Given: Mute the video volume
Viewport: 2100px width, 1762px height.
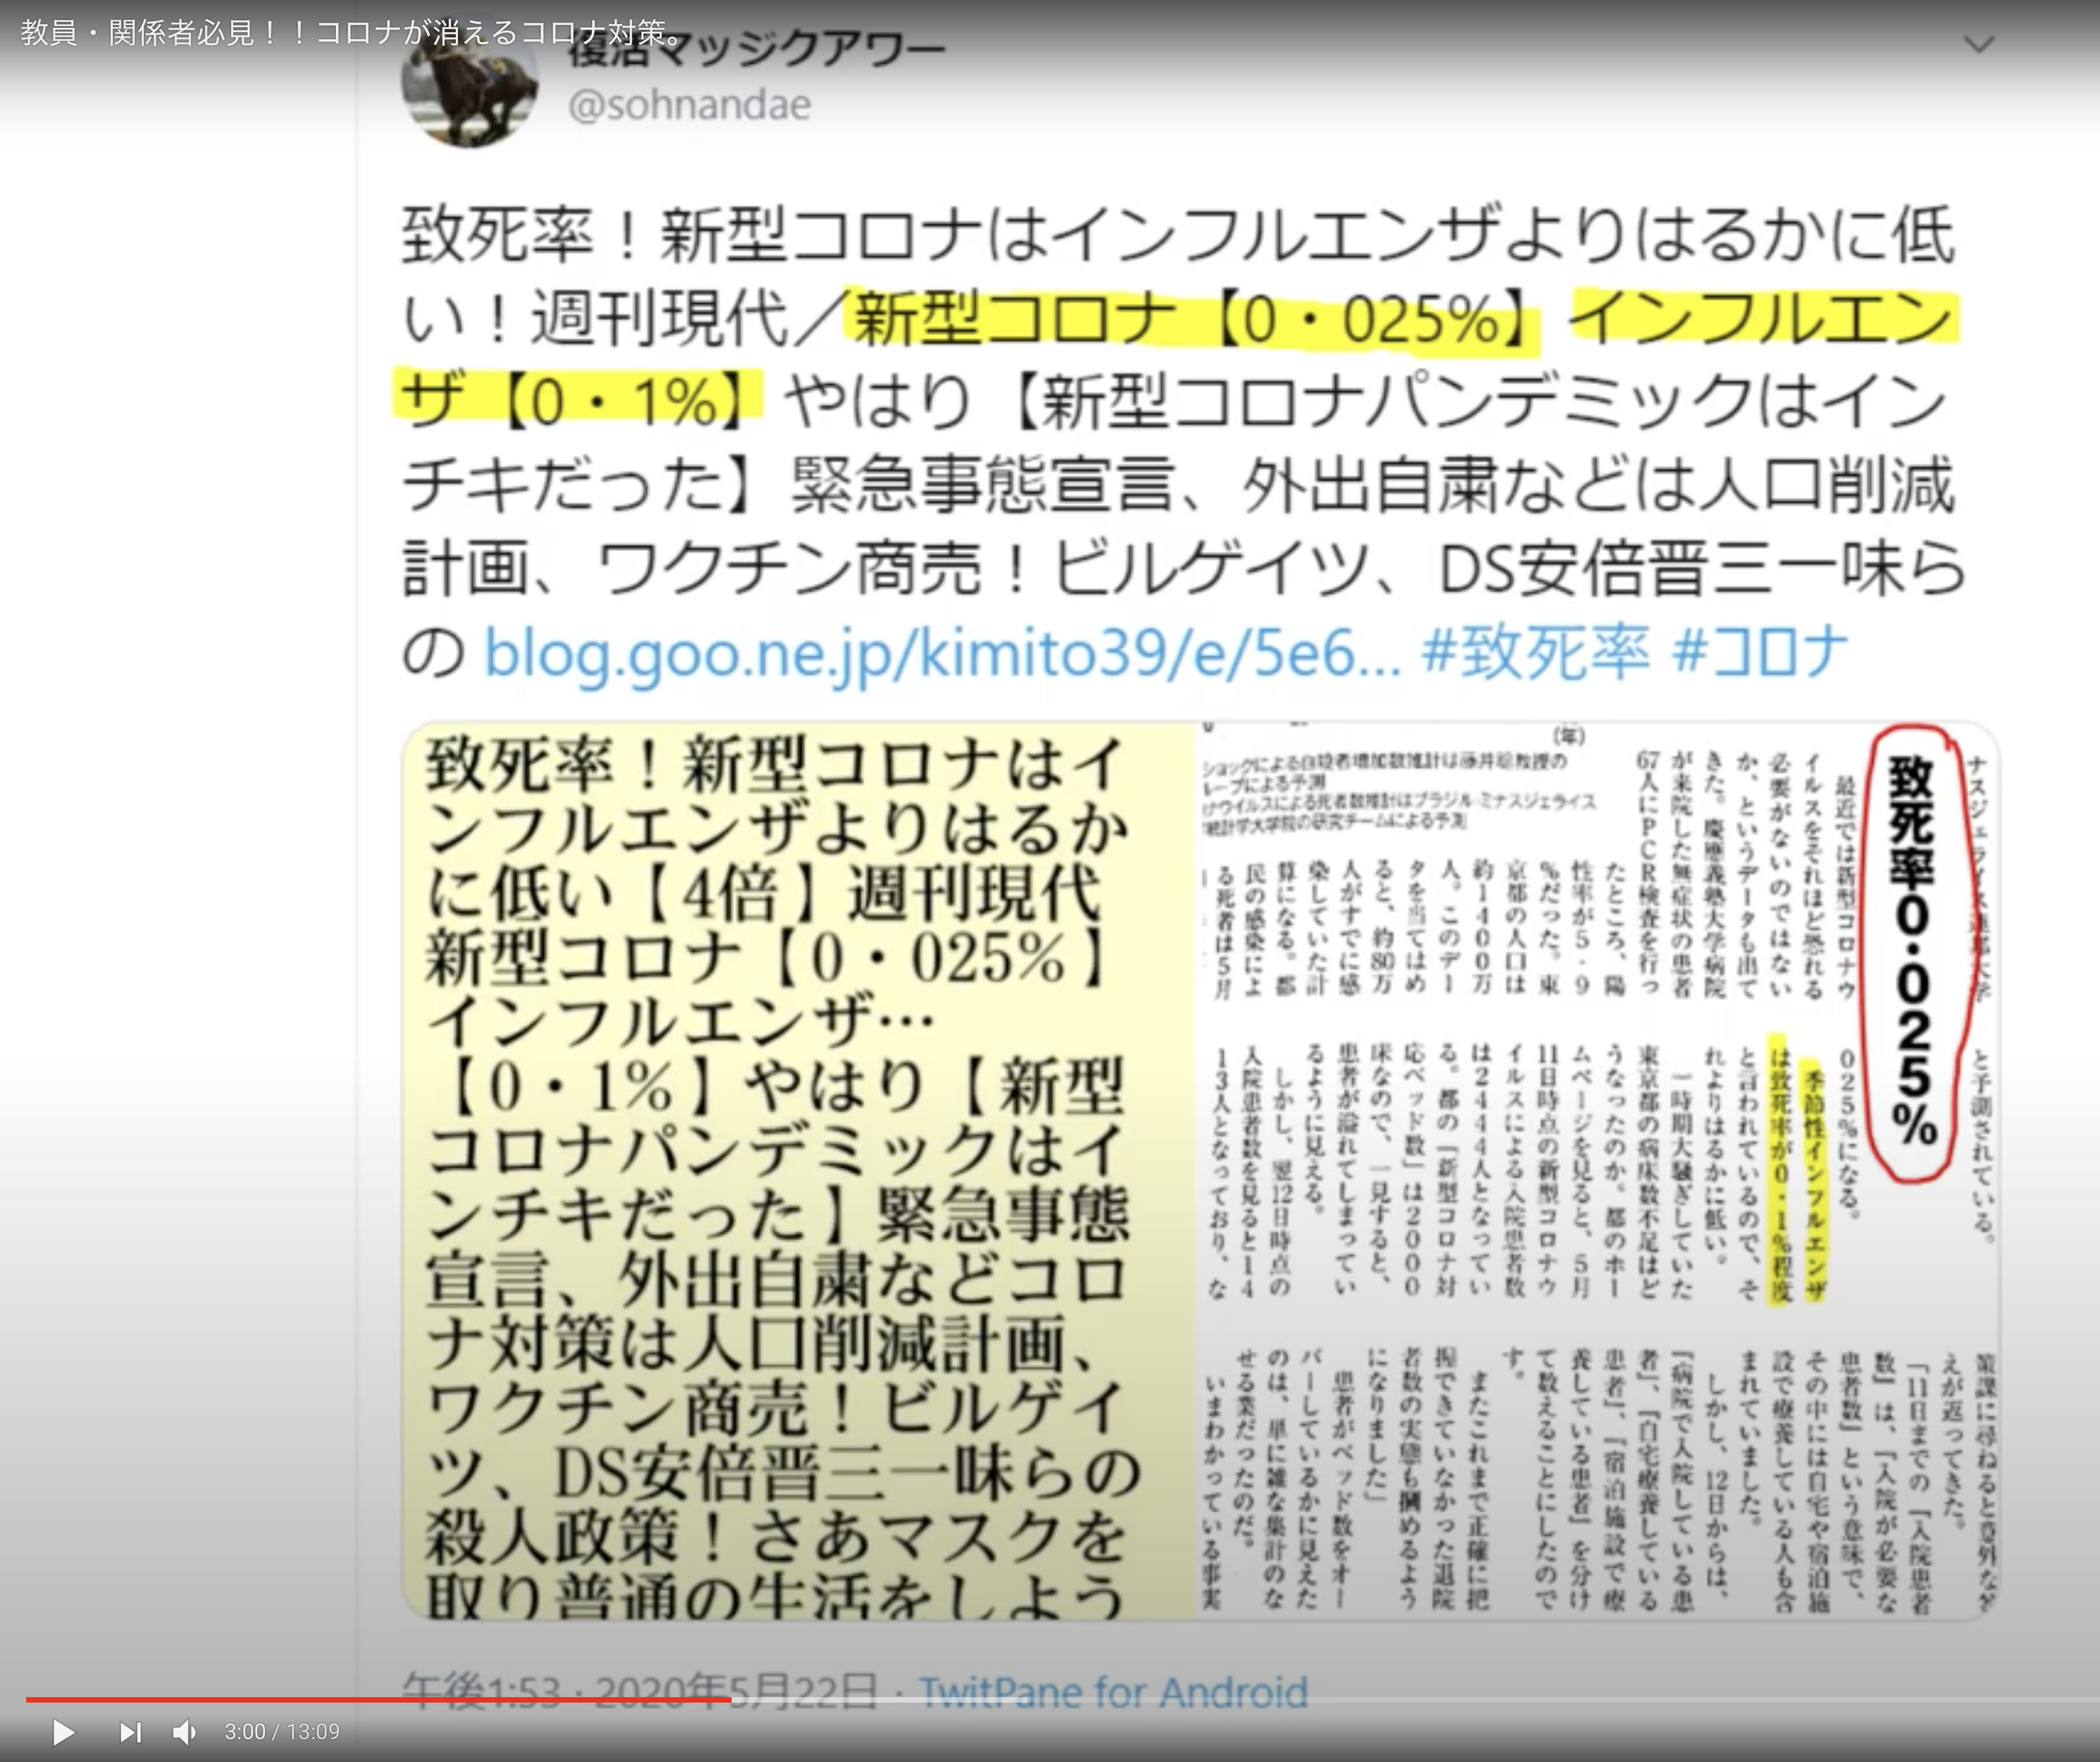Looking at the screenshot, I should coord(185,1732).
